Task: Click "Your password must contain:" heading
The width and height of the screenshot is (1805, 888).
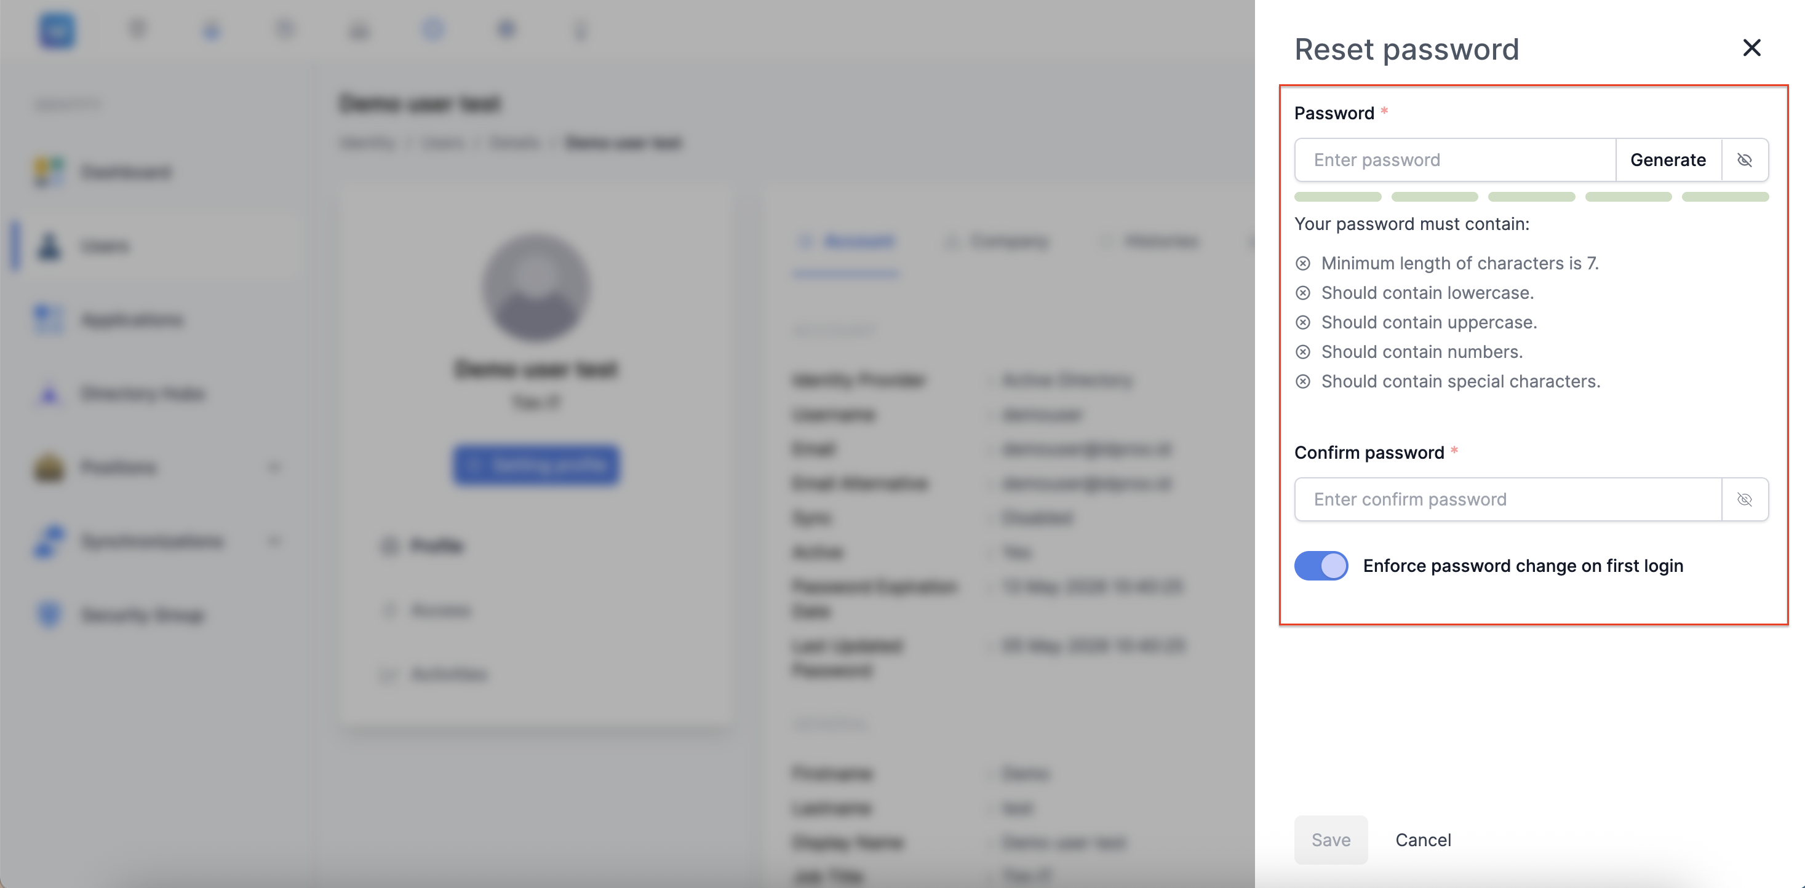Action: 1412,224
